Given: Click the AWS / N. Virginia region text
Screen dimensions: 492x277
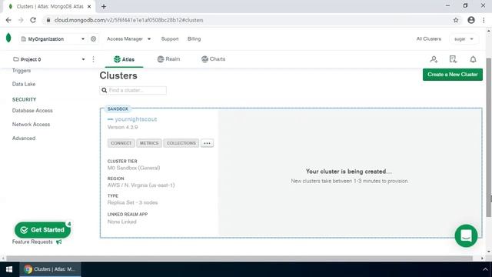Looking at the screenshot, I should click(141, 185).
